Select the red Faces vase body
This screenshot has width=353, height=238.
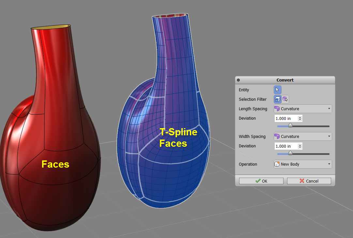(50, 128)
